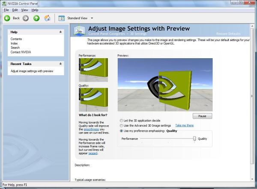Select Let the 3D application decide
The width and height of the screenshot is (257, 189).
click(x=121, y=120)
